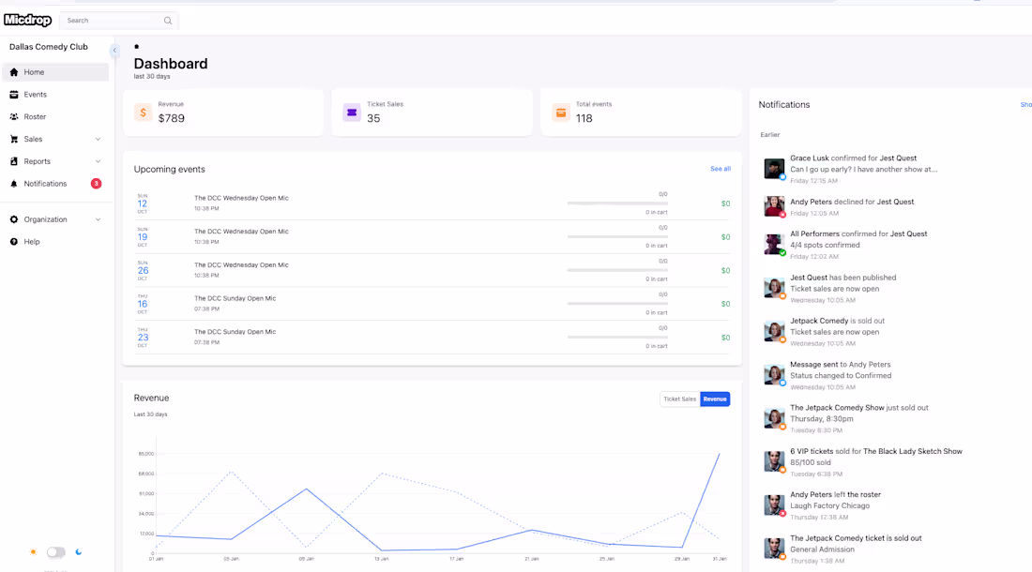1032x572 pixels.
Task: Open avatar of 'All Performers confirmed' notification
Action: [x=774, y=244]
